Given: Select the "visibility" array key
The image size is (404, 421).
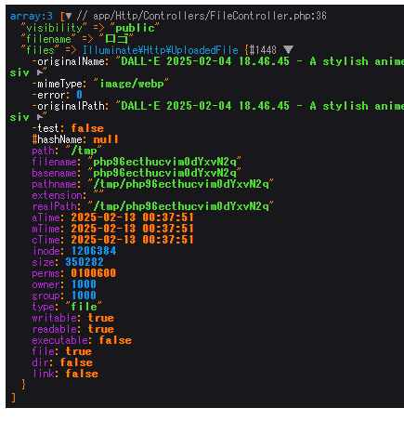Looking at the screenshot, I should coord(54,28).
